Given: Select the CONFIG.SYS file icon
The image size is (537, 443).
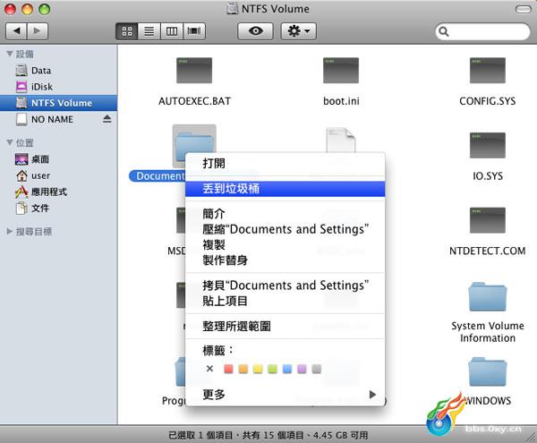Looking at the screenshot, I should pos(488,71).
